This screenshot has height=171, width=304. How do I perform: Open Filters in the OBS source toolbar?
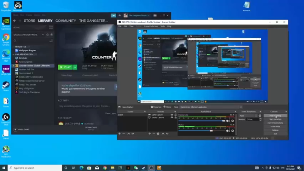pos(167,107)
